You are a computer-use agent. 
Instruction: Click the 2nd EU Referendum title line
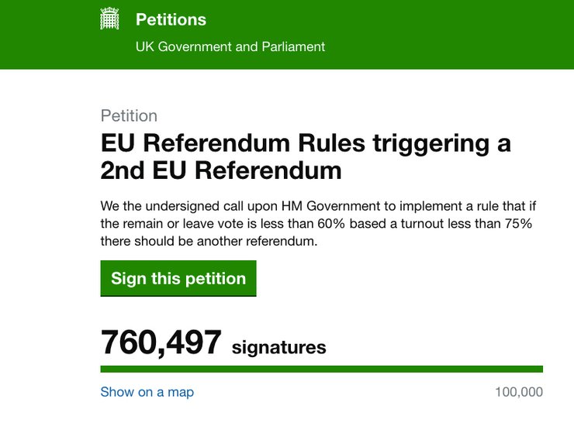221,170
